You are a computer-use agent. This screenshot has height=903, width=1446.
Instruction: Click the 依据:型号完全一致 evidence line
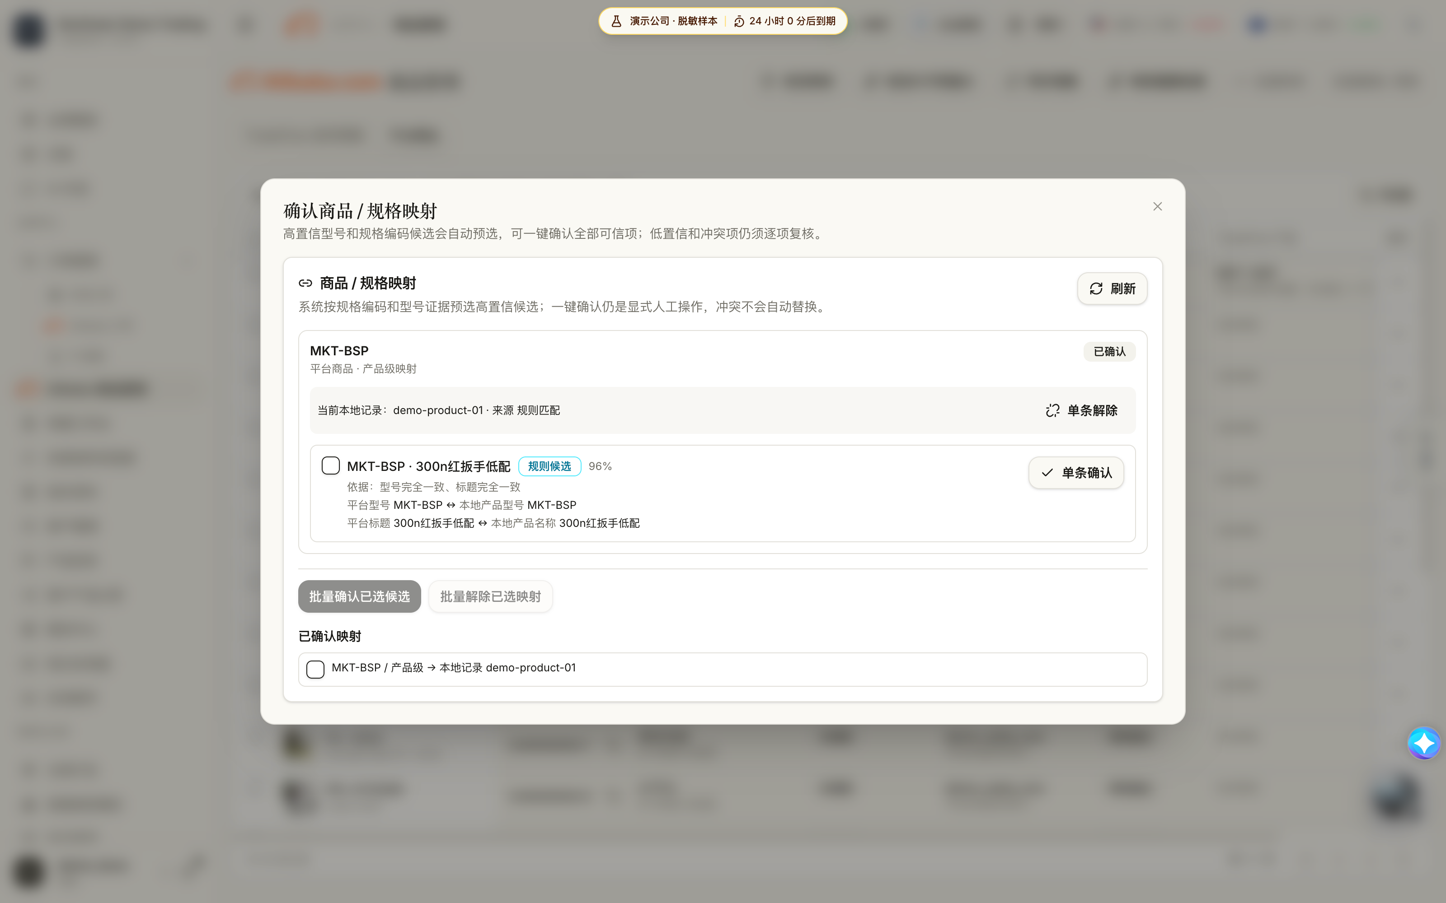click(x=433, y=487)
